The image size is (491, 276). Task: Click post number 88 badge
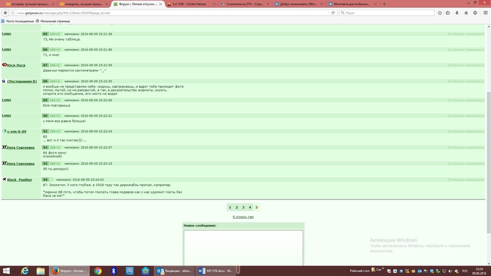[45, 81]
